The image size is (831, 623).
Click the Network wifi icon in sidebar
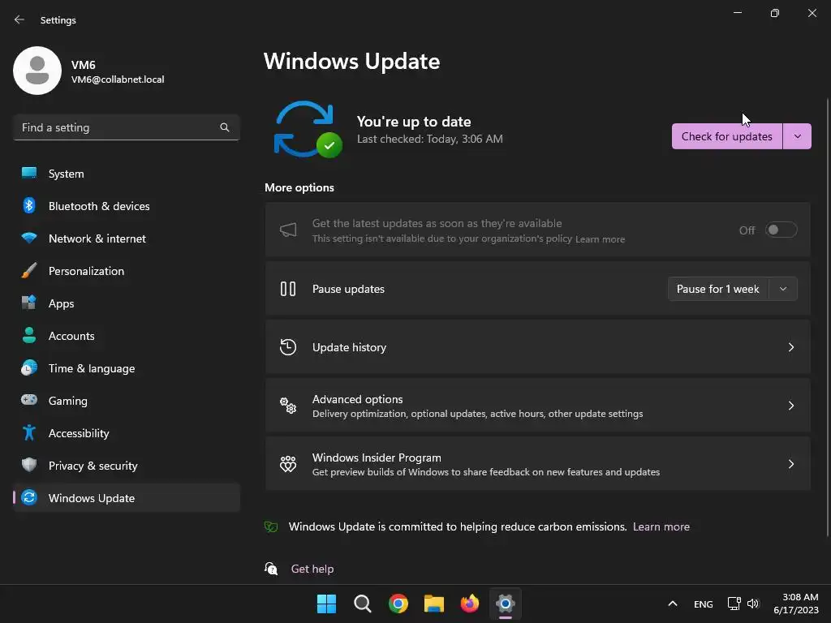pyautogui.click(x=29, y=238)
